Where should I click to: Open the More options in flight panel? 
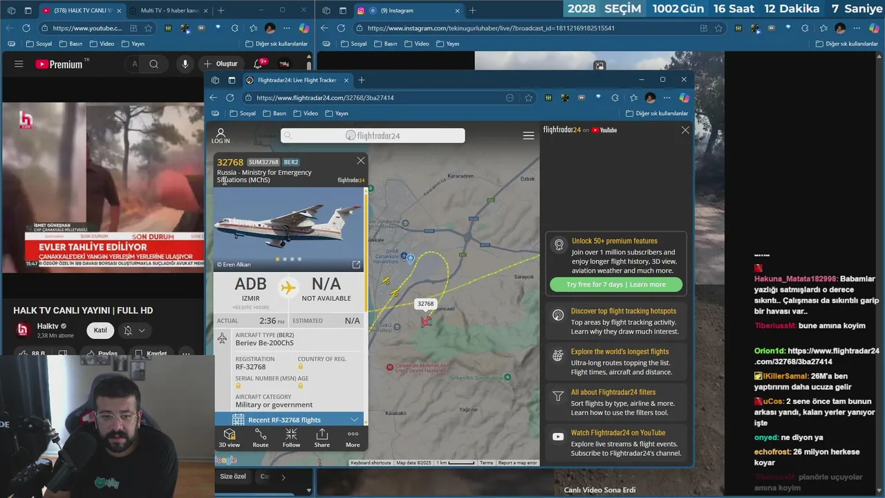coord(353,438)
